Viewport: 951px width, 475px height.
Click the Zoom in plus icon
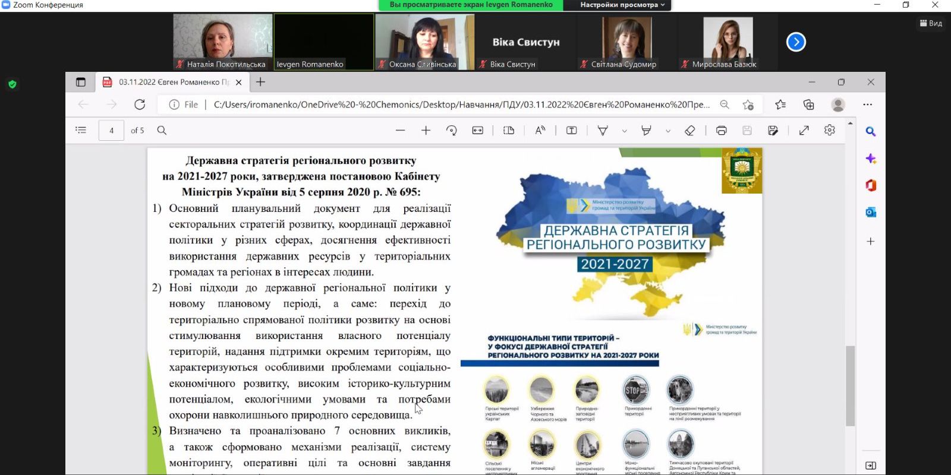(x=426, y=131)
